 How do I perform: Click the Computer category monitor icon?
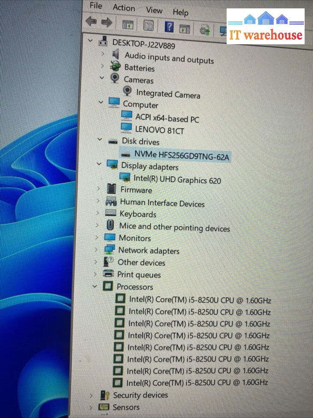114,102
